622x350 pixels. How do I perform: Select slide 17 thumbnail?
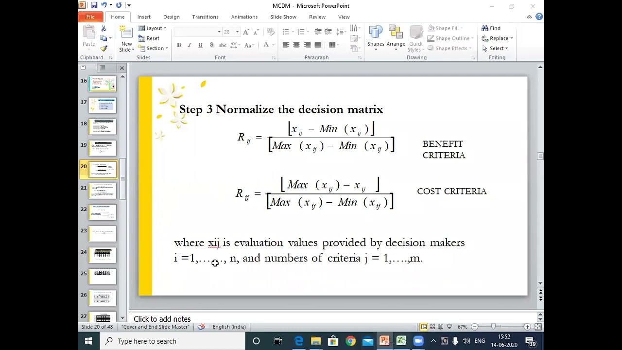point(103,105)
